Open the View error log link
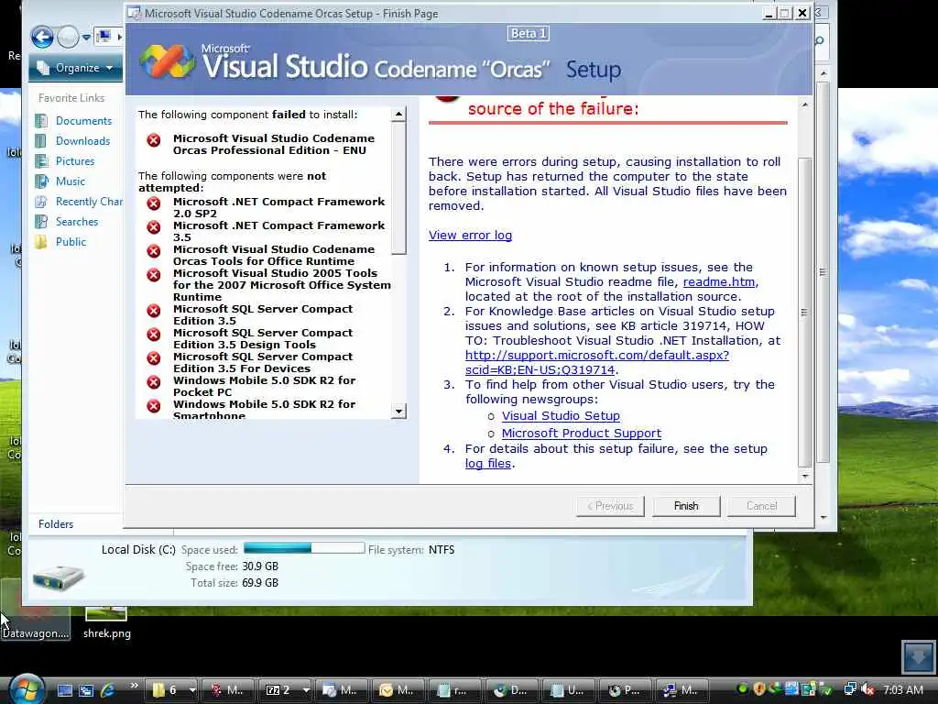 pyautogui.click(x=470, y=236)
